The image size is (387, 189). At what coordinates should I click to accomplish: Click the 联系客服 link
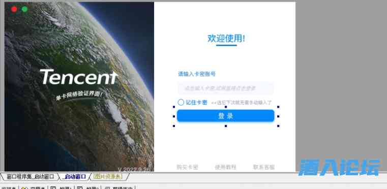(x=264, y=167)
